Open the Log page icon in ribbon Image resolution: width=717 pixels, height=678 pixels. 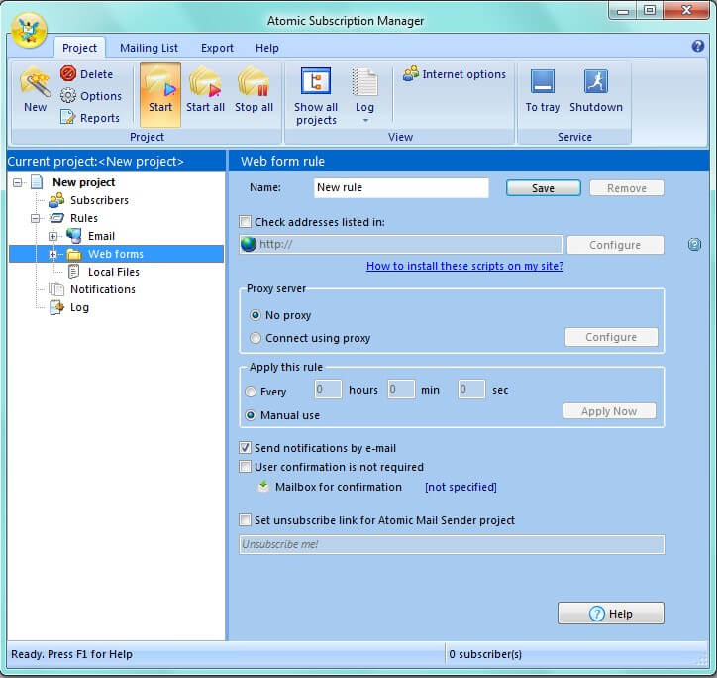[x=364, y=82]
